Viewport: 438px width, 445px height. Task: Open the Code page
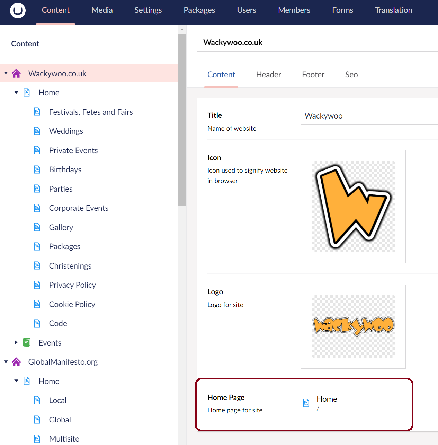pyautogui.click(x=58, y=323)
